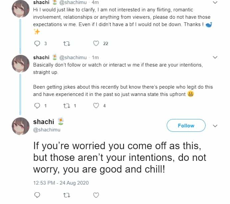Open more options chevron on second tweet

point(215,58)
